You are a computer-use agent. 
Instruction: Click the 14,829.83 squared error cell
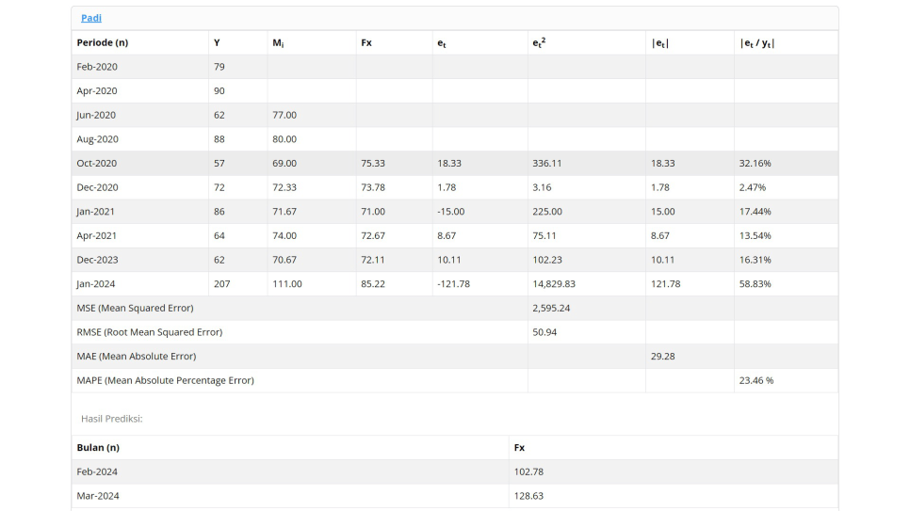(587, 283)
